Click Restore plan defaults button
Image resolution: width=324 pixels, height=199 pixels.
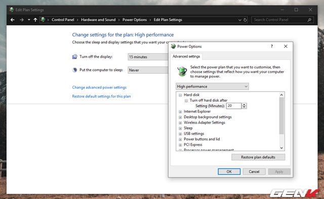[258, 157]
